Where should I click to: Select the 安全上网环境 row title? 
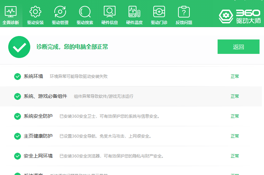[x=38, y=156]
